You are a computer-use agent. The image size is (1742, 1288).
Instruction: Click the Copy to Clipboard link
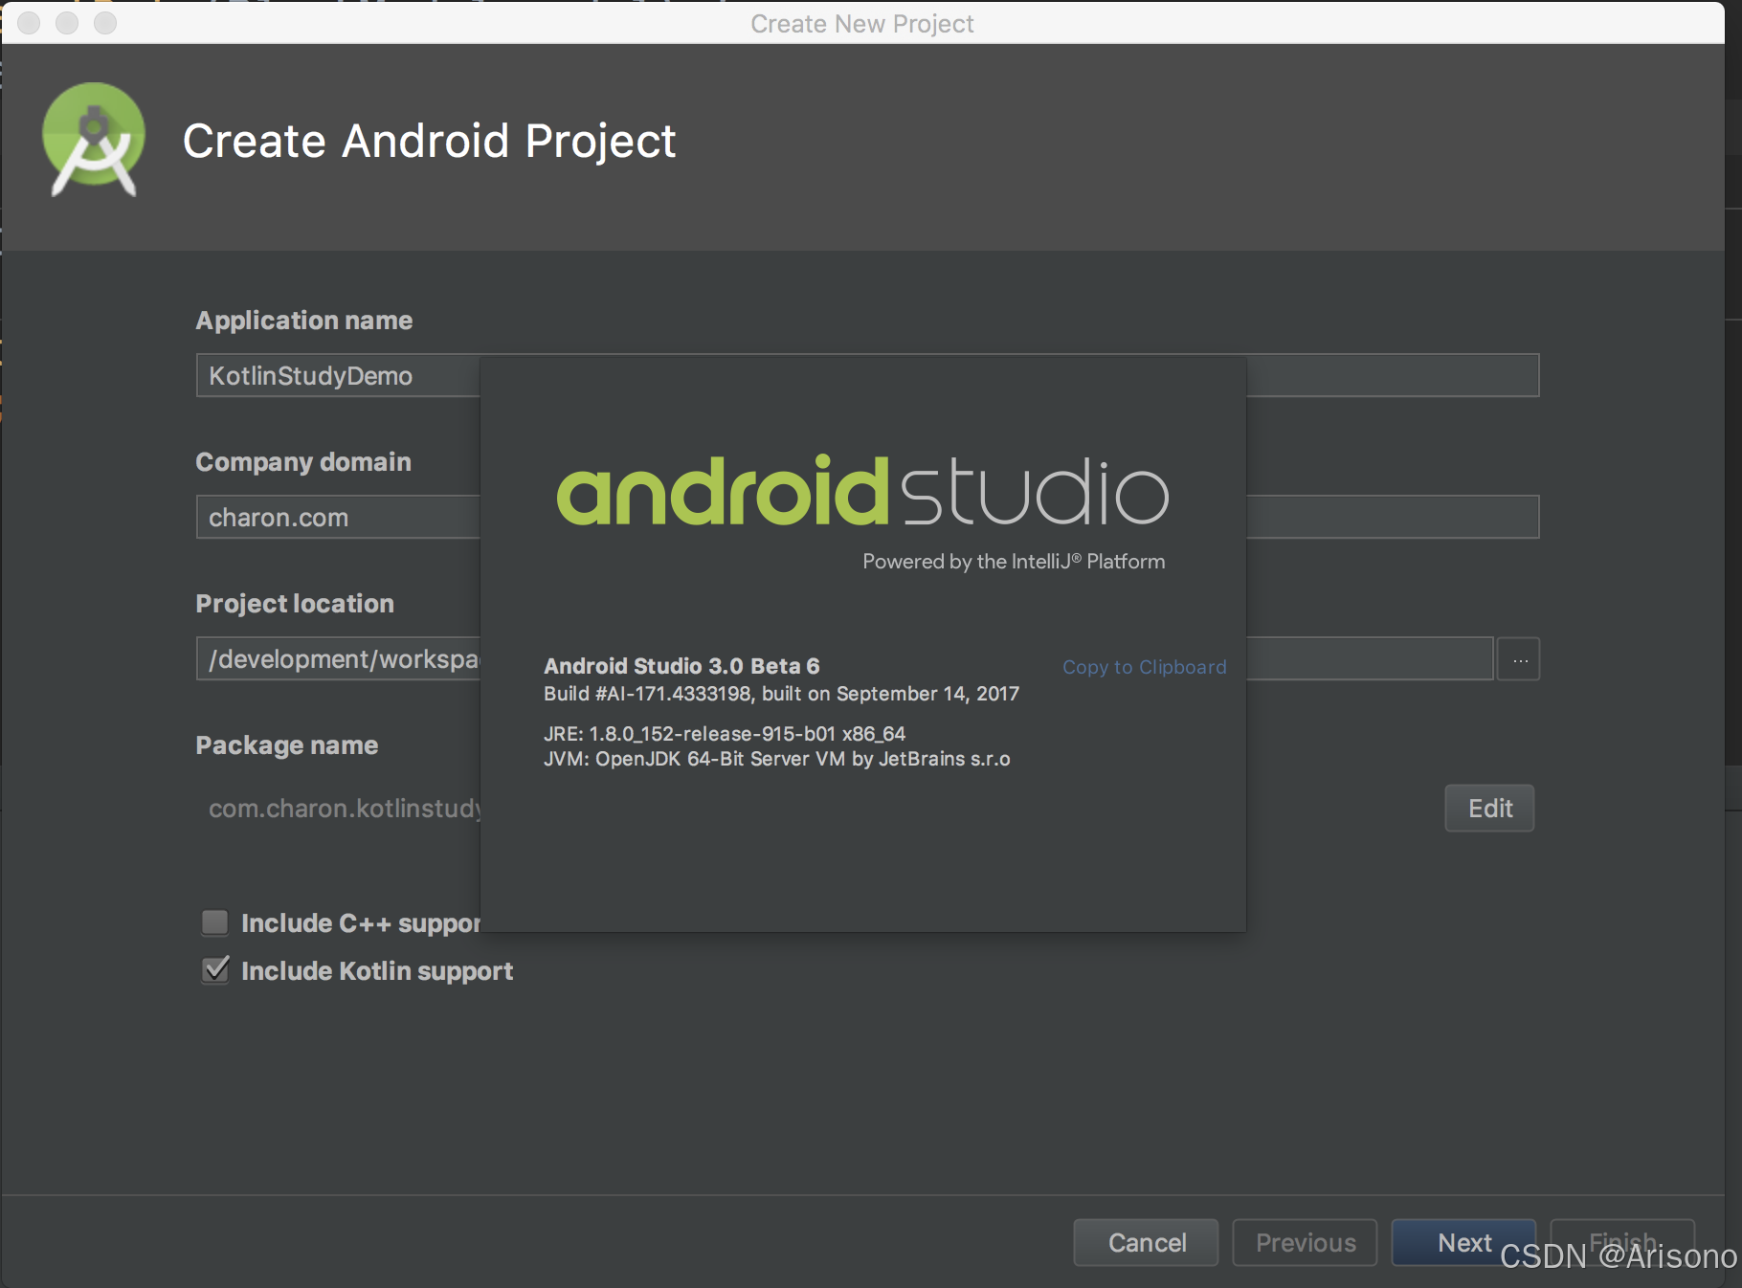[1145, 667]
